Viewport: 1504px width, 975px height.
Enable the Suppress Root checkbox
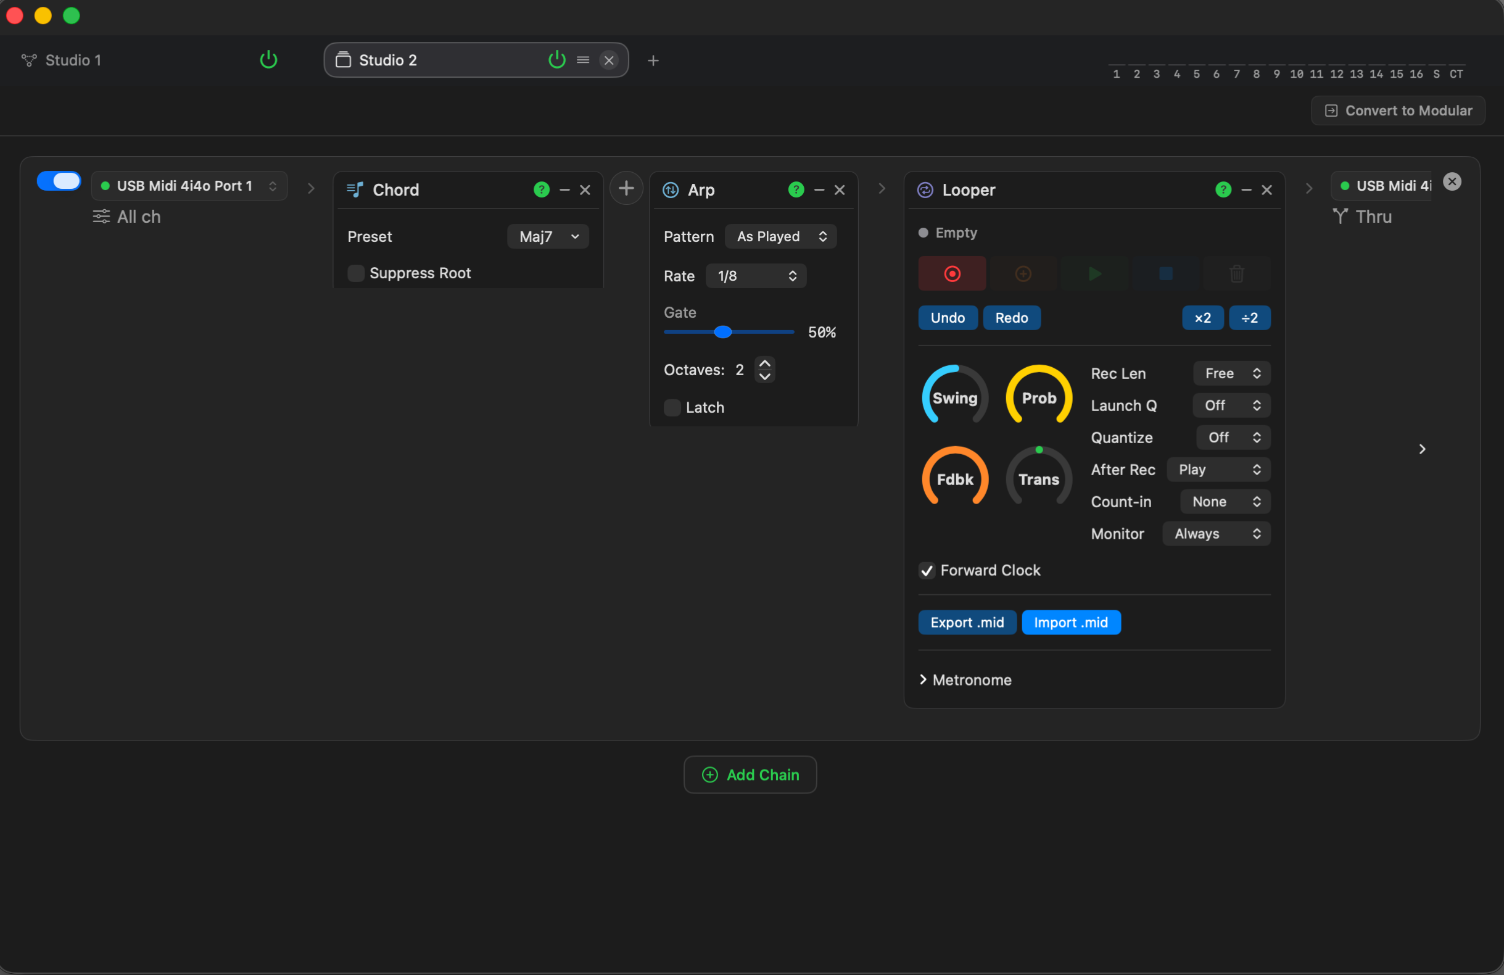[x=356, y=273]
